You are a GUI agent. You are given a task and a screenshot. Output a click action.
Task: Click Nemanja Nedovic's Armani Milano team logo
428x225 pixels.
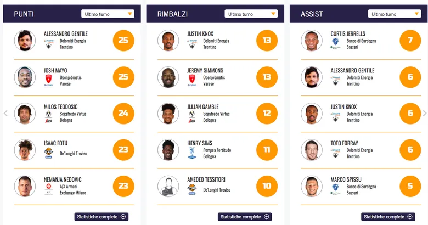tap(48, 190)
